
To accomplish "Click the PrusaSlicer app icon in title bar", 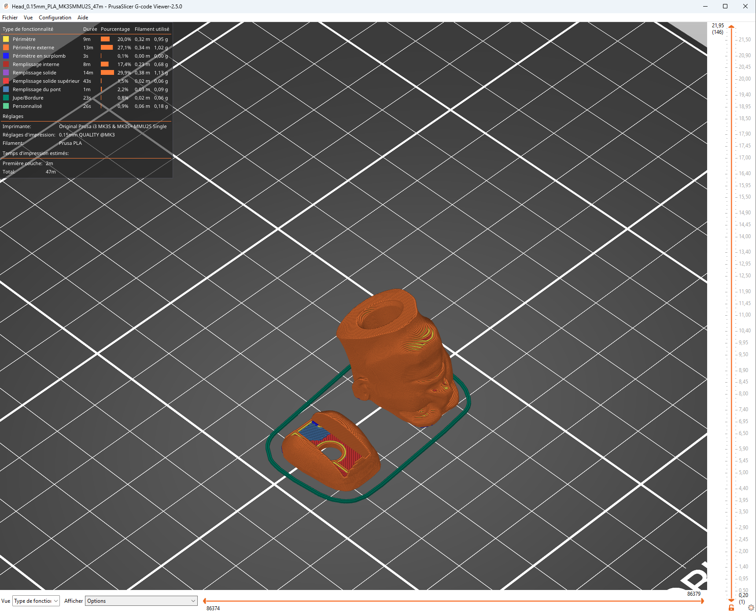I will click(6, 6).
